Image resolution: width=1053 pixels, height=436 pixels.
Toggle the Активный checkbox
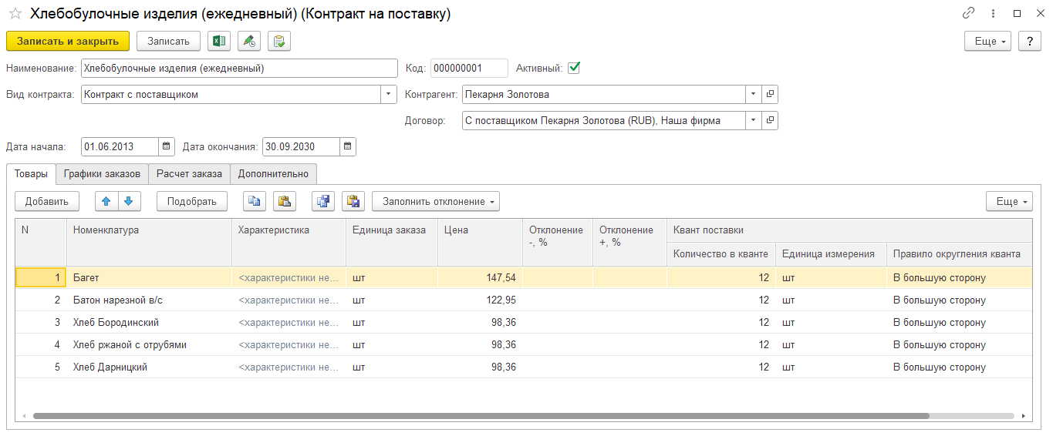pos(573,68)
